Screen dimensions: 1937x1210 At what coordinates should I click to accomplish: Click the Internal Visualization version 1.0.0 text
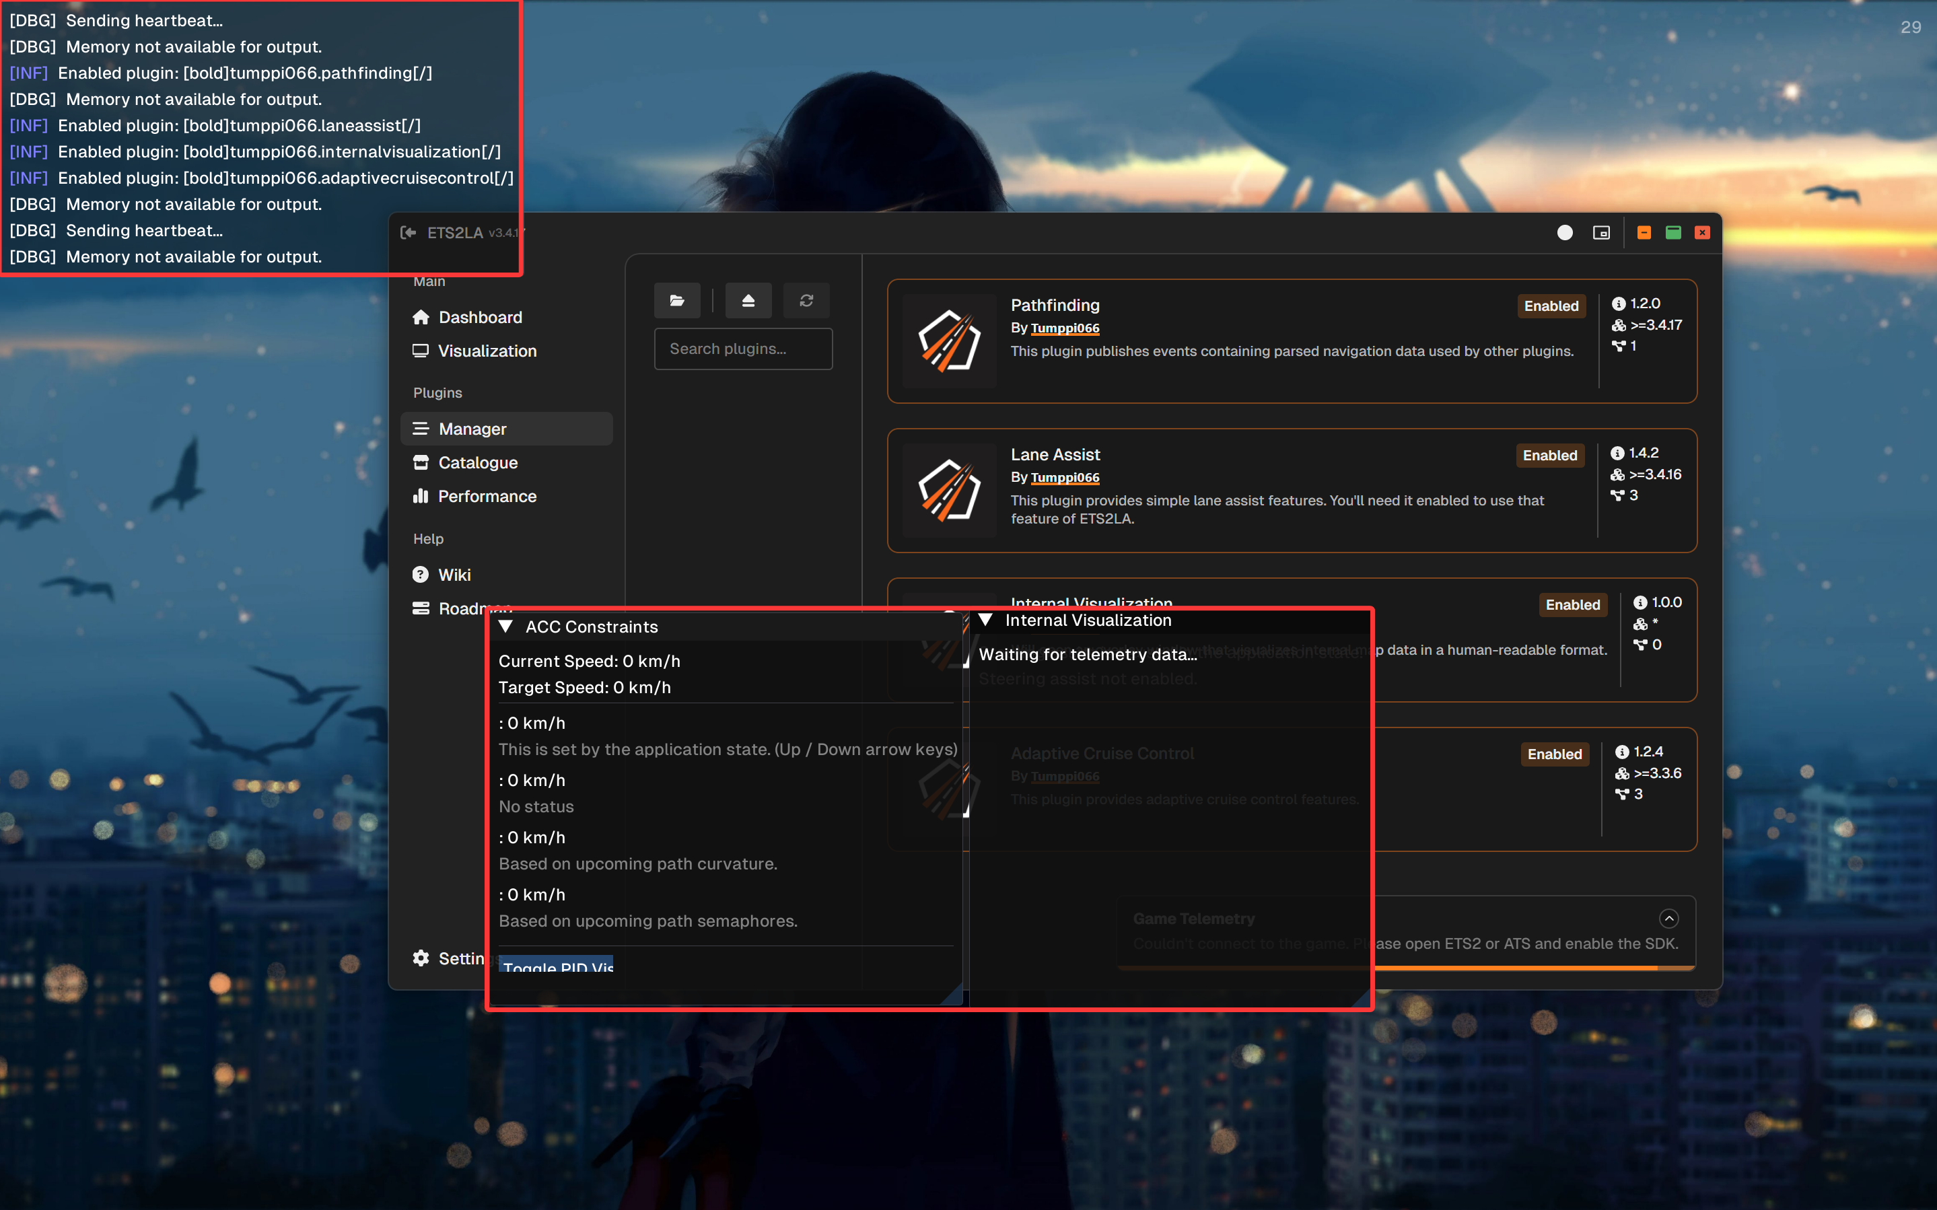point(1666,602)
